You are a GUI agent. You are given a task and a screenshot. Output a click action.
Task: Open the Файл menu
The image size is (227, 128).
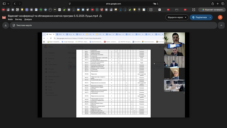[10, 19]
